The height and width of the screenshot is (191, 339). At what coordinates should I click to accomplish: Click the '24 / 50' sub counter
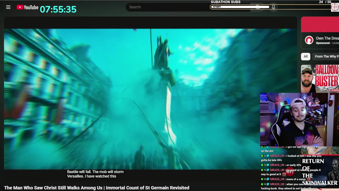pyautogui.click(x=325, y=2)
